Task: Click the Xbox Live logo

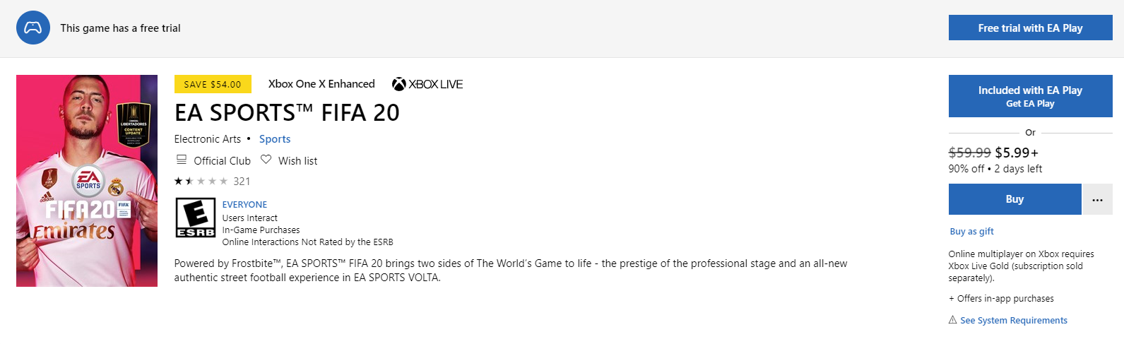Action: (427, 84)
